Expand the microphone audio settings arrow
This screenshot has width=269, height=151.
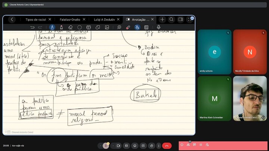point(100,146)
